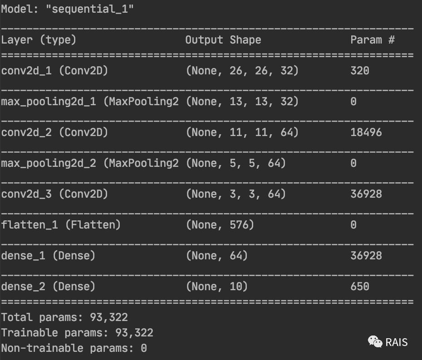The width and height of the screenshot is (422, 360).
Task: Click the flatten_1 (Flatten) layer name
Action: pyautogui.click(x=61, y=225)
